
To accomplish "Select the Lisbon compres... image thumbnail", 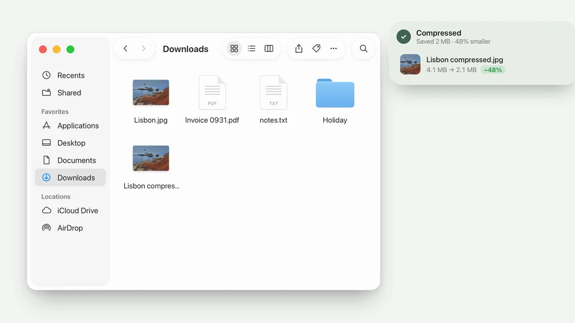I will point(151,159).
